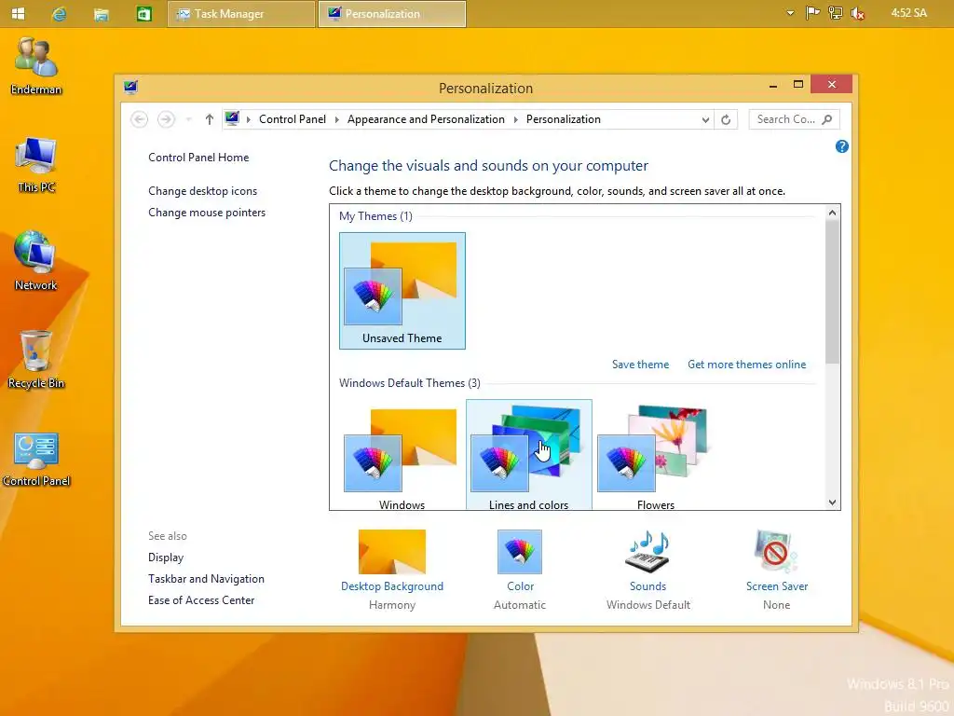Open File Explorer from the taskbar
The height and width of the screenshot is (716, 954).
click(x=101, y=14)
